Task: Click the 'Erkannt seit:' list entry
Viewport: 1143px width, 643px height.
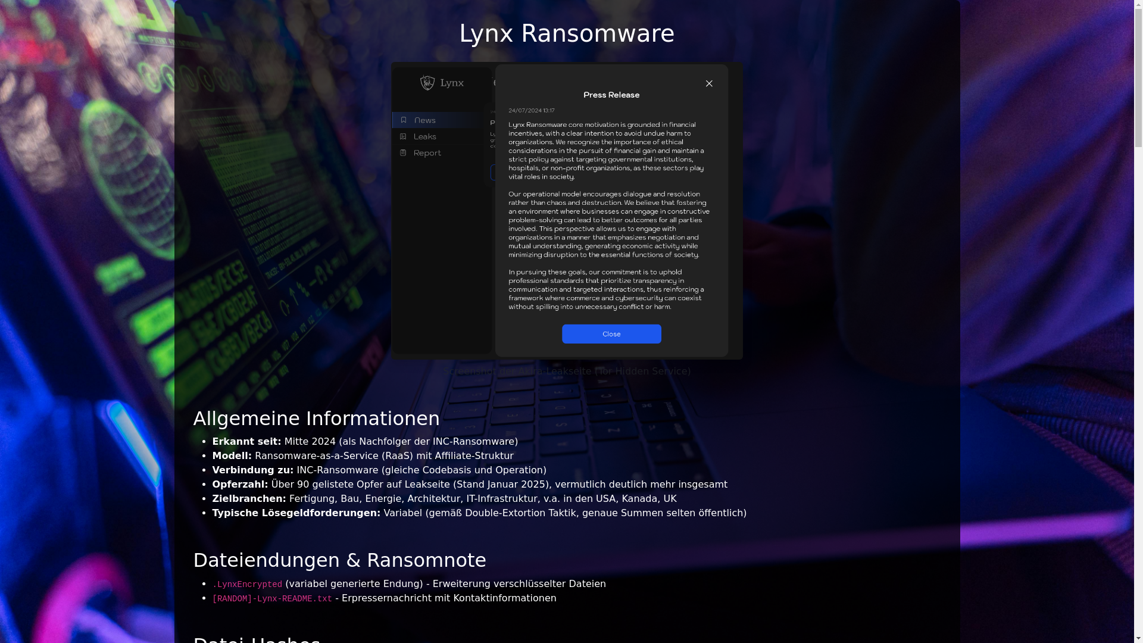Action: [365, 442]
